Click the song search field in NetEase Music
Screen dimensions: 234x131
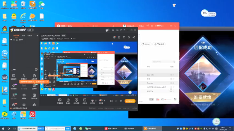coord(163,62)
